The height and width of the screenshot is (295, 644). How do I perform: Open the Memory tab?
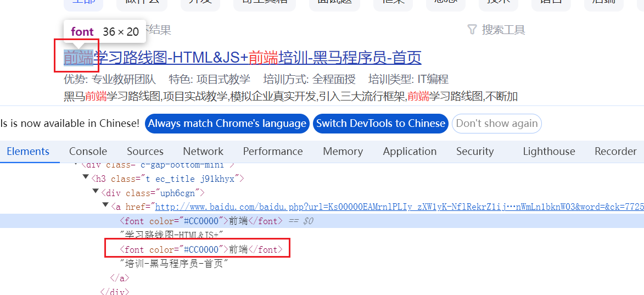tap(343, 152)
